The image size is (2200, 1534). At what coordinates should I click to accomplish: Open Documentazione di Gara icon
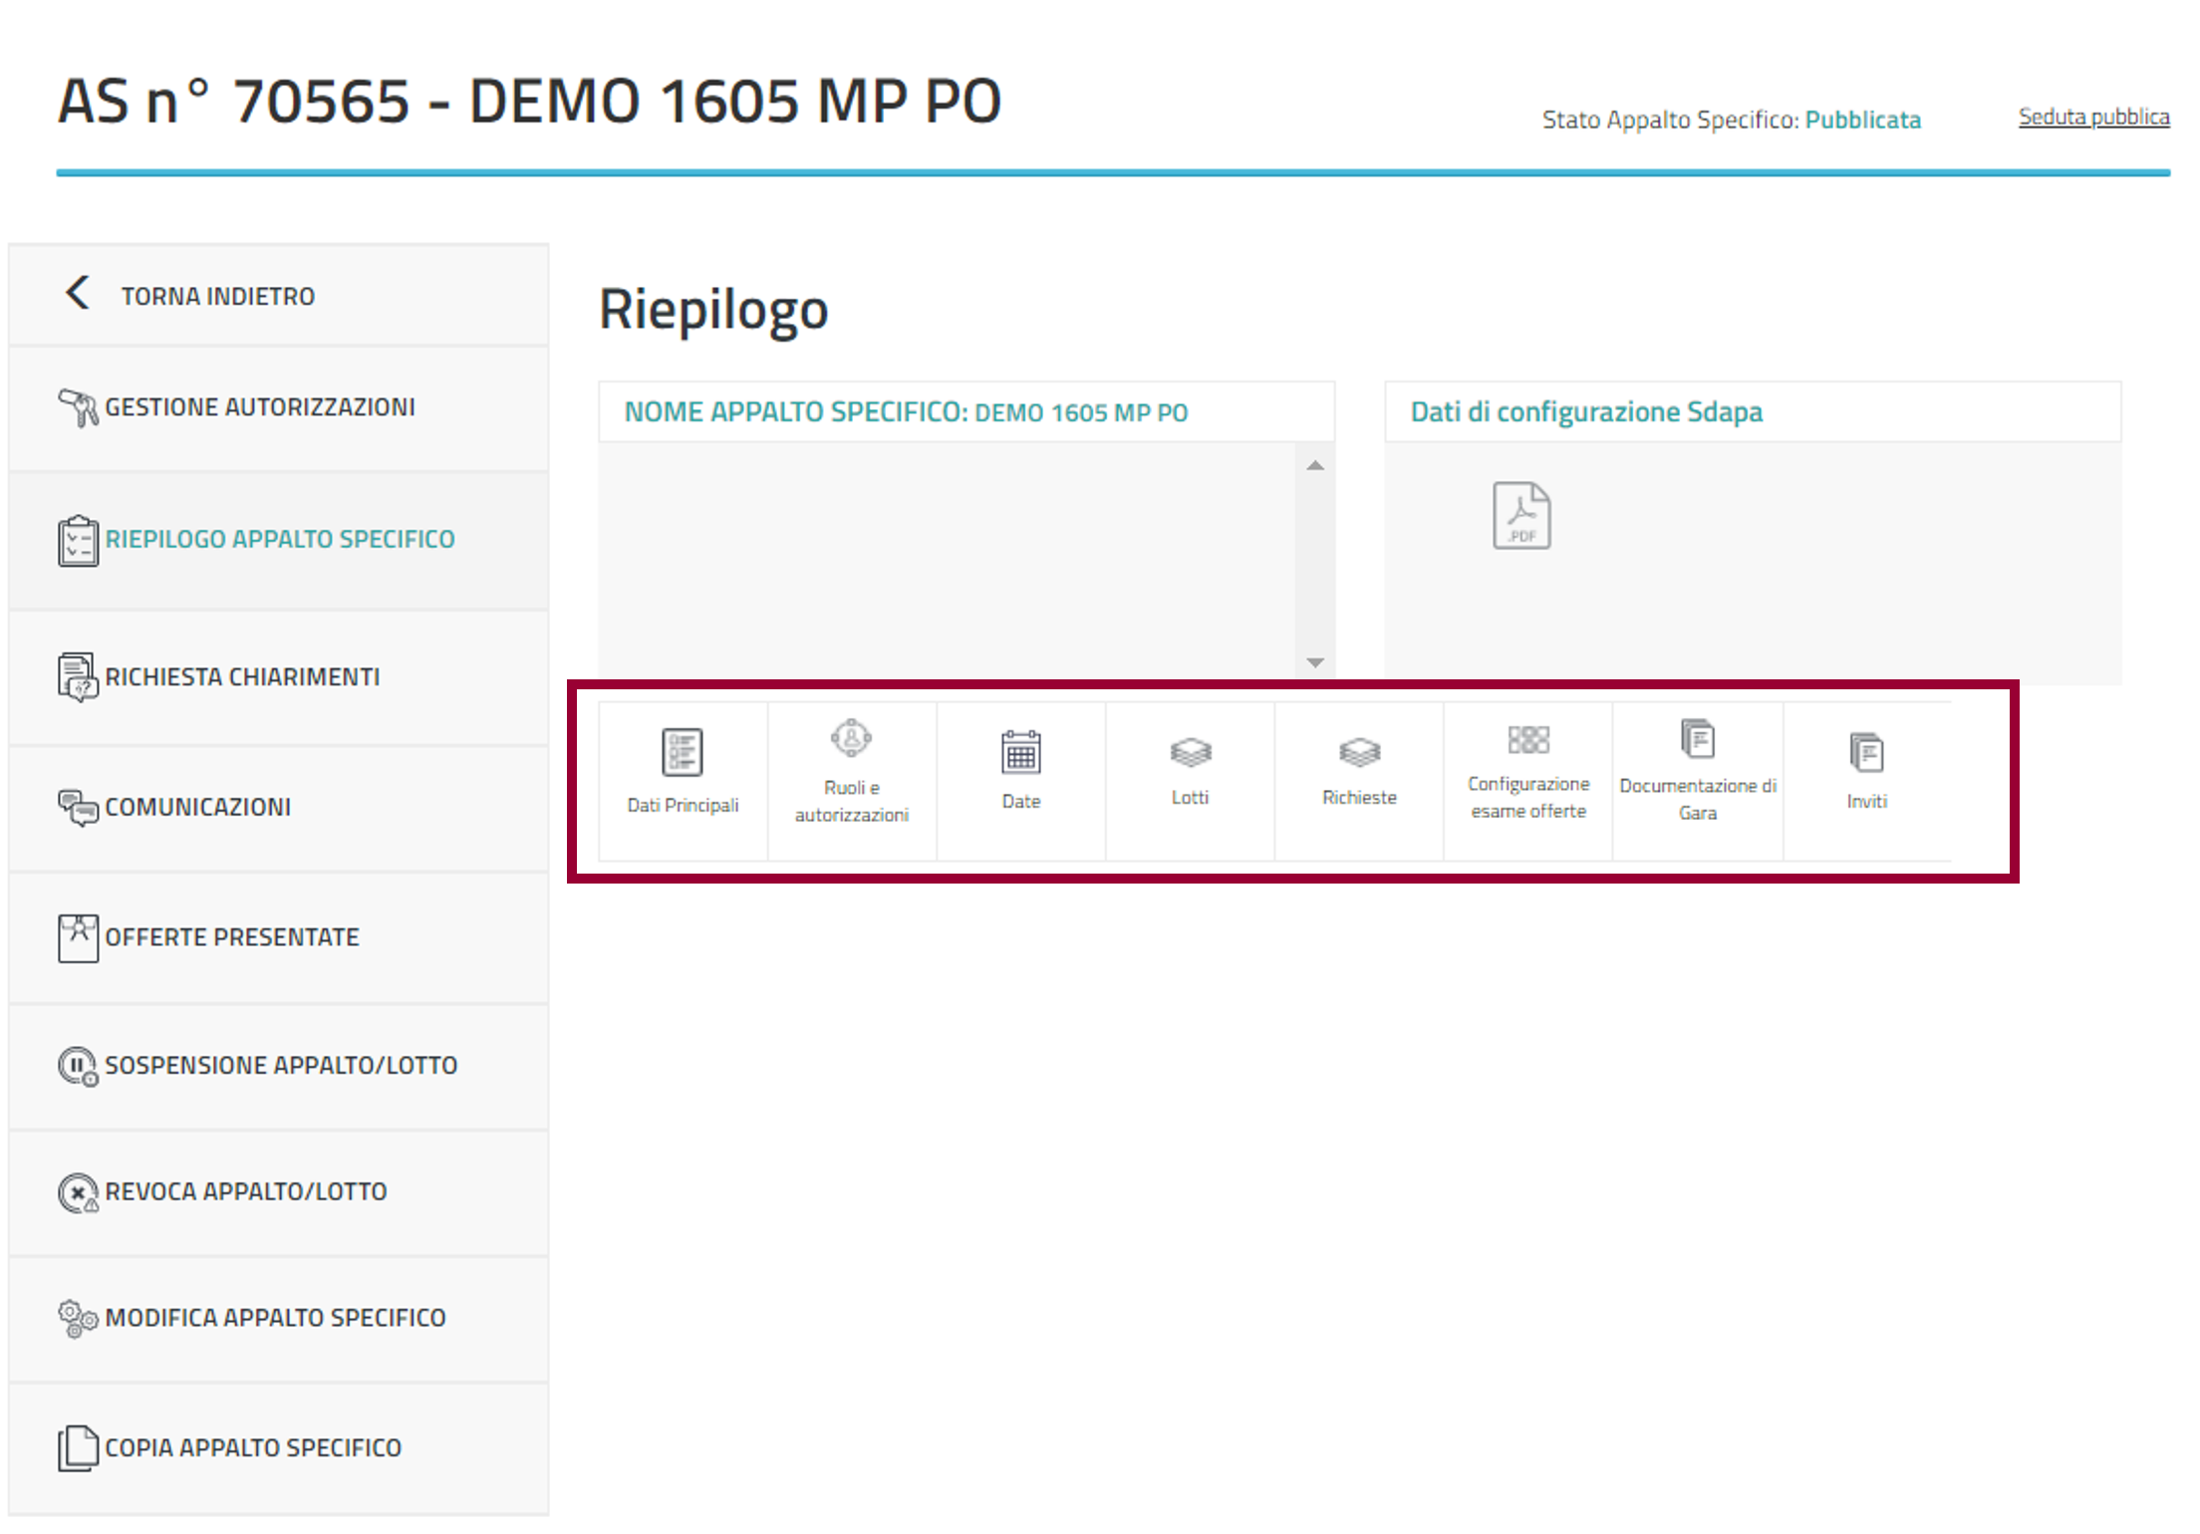1697,739
